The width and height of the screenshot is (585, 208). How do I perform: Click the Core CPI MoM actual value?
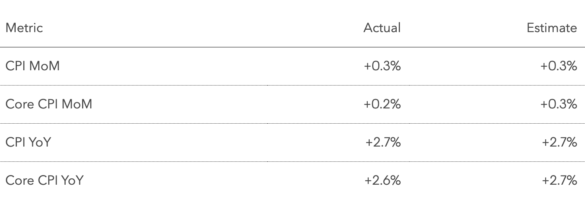pos(382,104)
